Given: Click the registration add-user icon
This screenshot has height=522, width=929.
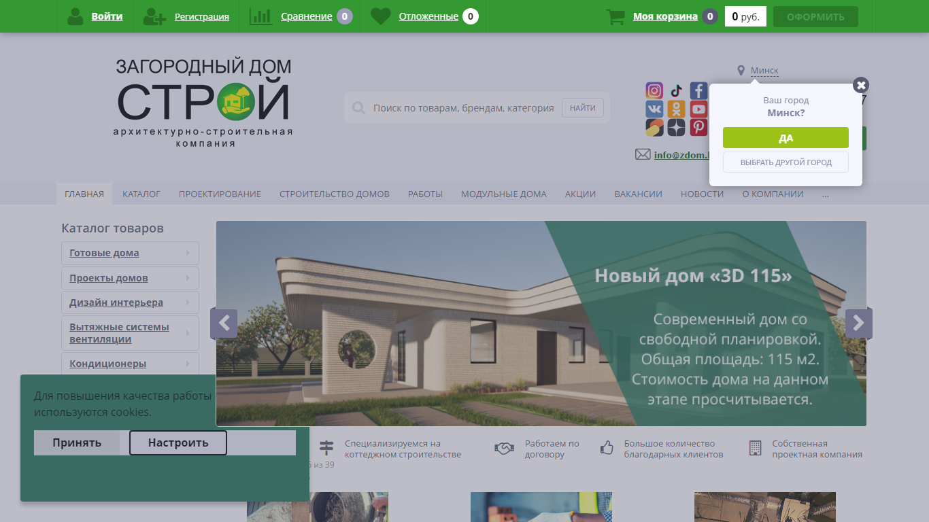Looking at the screenshot, I should [x=154, y=16].
